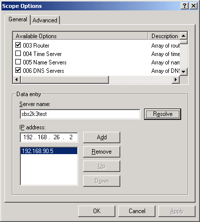This screenshot has width=200, height=222.
Task: Select the General tab
Action: pyautogui.click(x=18, y=19)
